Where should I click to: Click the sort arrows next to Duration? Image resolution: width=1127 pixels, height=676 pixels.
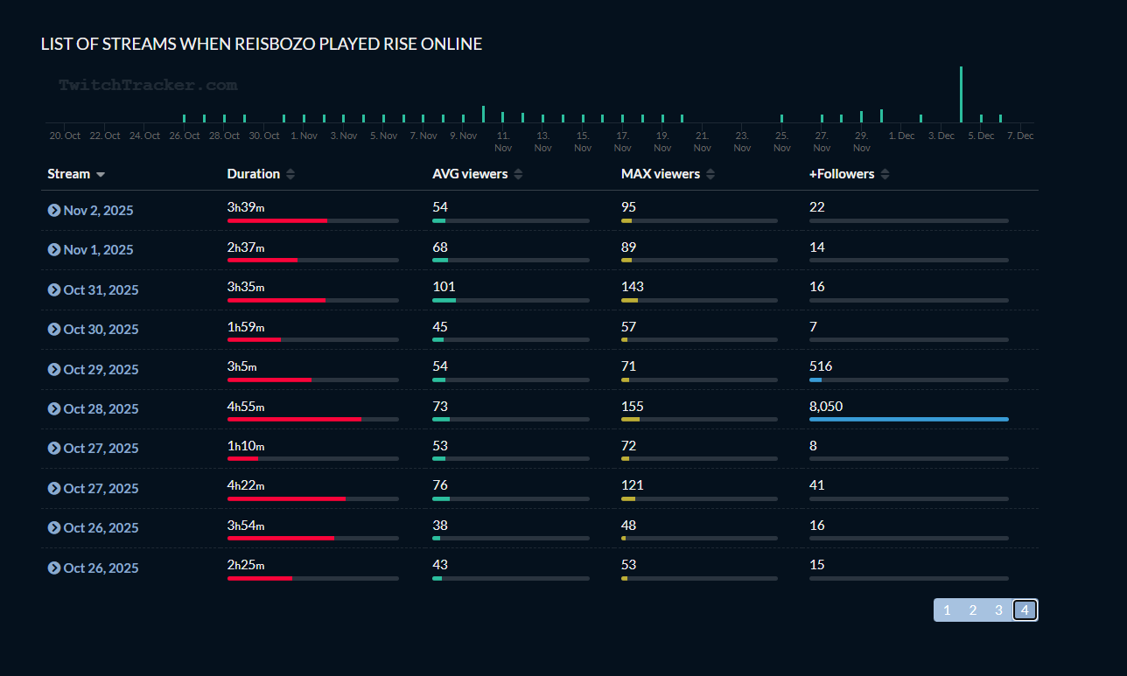pyautogui.click(x=290, y=174)
